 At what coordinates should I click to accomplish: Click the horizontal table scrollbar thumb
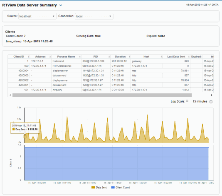[x=102, y=95]
